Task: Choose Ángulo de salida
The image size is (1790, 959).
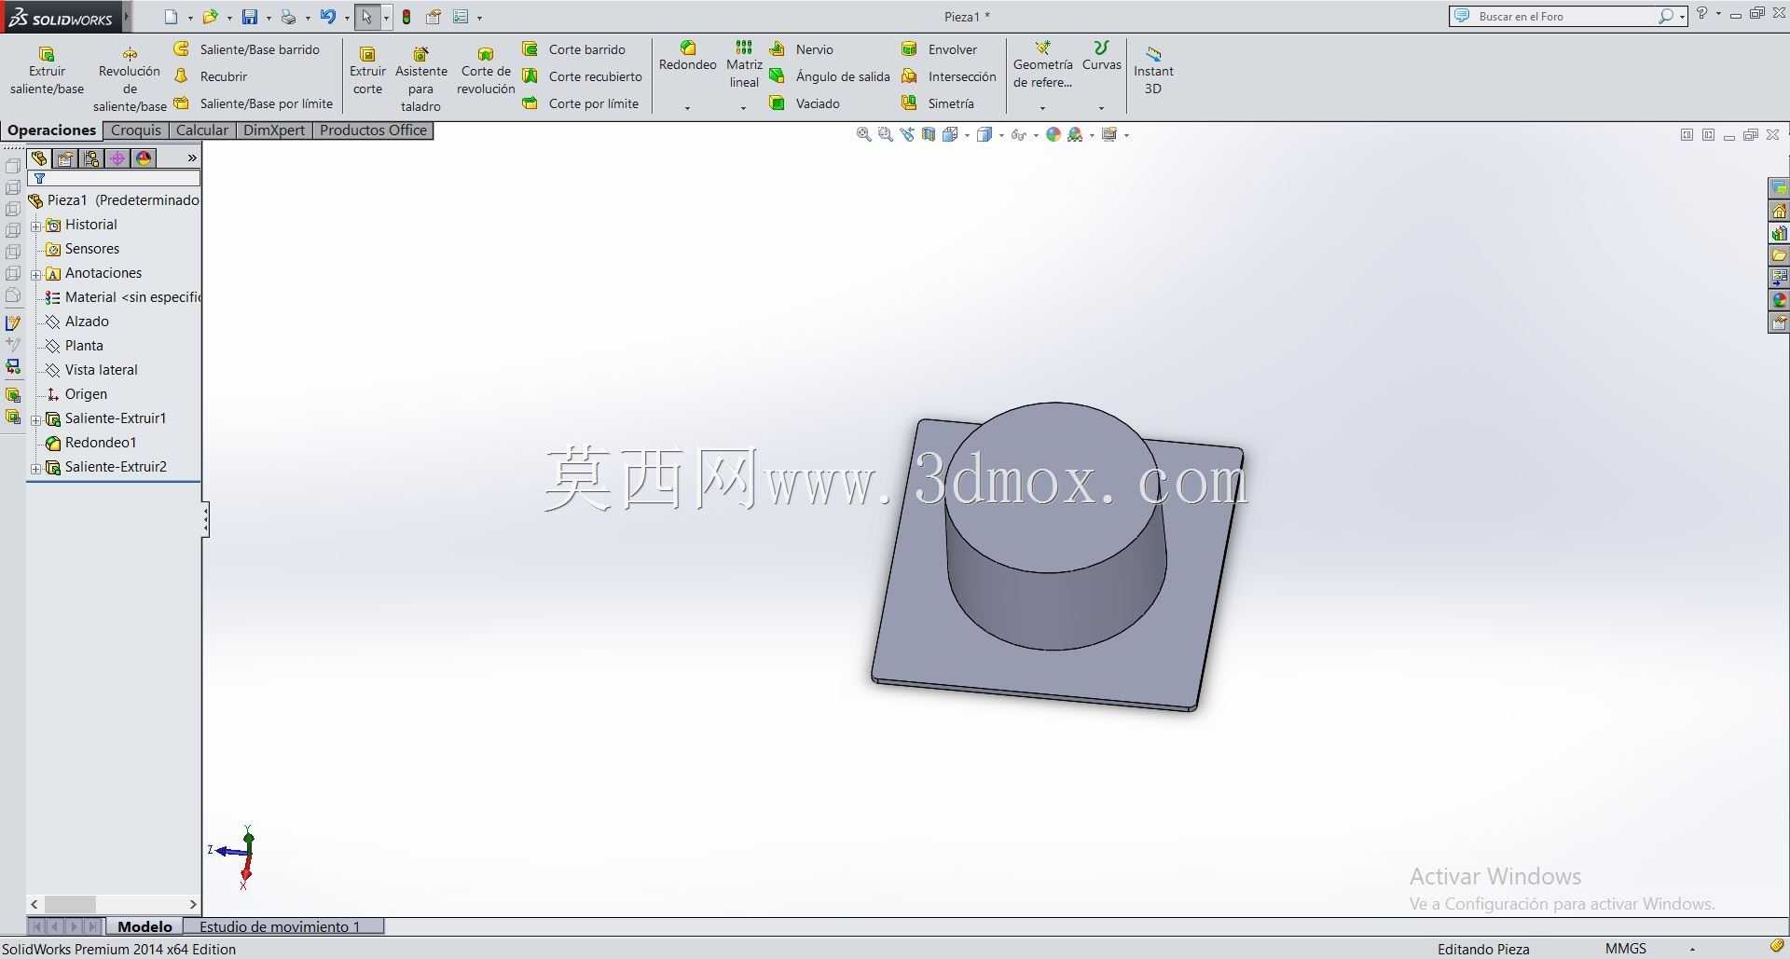Action: click(x=830, y=76)
